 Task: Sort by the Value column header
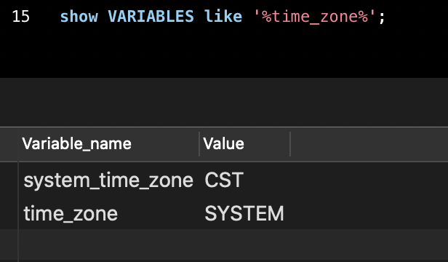point(244,144)
